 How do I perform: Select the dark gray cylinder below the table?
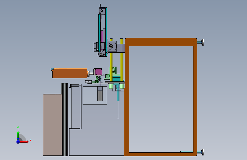pos(100,96)
